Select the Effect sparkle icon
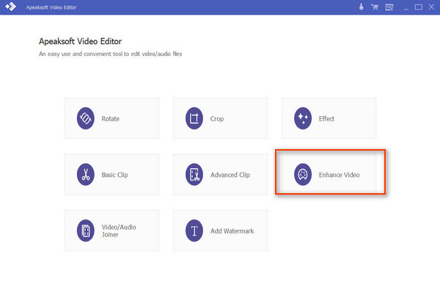Screen dimensions: 440x299 pos(303,118)
